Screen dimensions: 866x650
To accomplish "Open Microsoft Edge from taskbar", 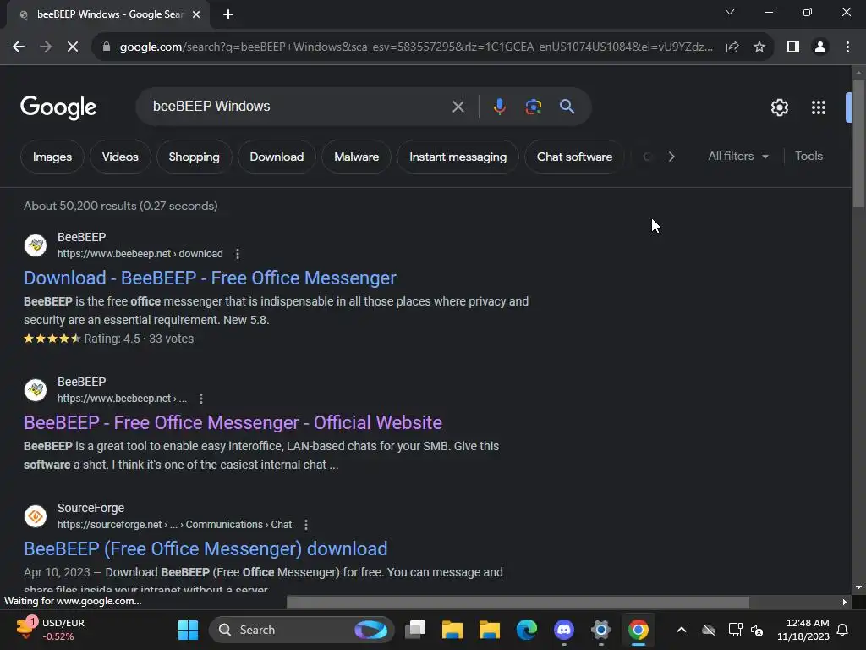I will click(526, 630).
